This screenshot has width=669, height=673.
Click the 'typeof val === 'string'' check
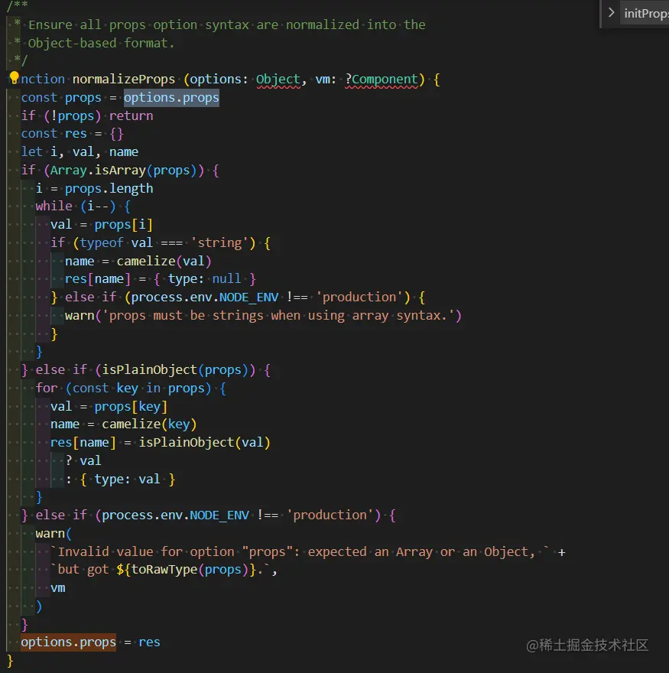[164, 243]
